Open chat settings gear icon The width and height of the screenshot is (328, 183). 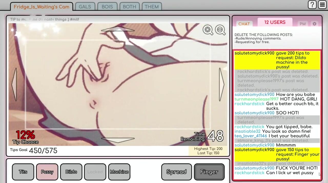click(314, 24)
